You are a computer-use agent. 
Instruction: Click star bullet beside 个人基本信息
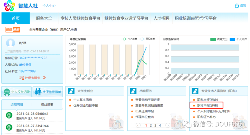tap(70, 100)
